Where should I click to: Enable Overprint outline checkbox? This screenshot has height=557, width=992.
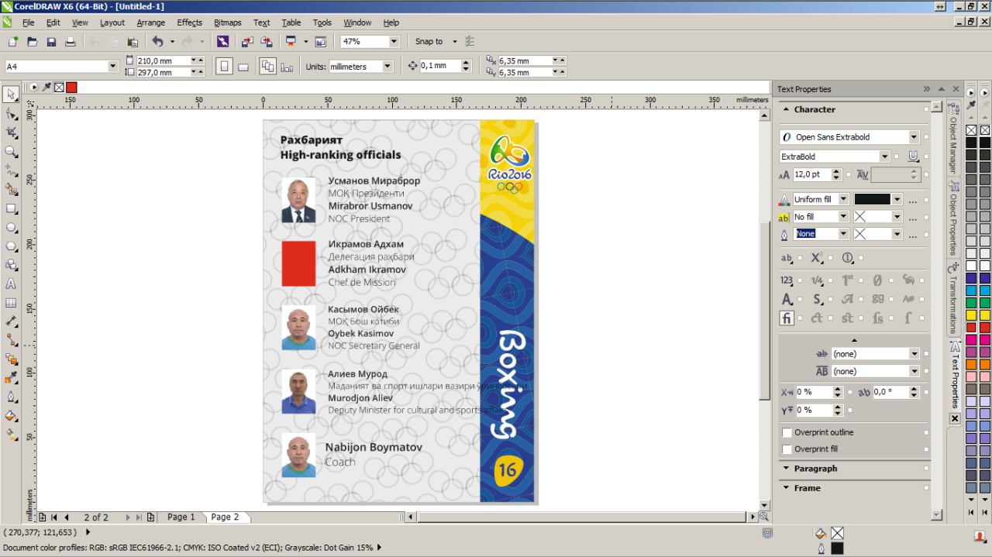[787, 432]
